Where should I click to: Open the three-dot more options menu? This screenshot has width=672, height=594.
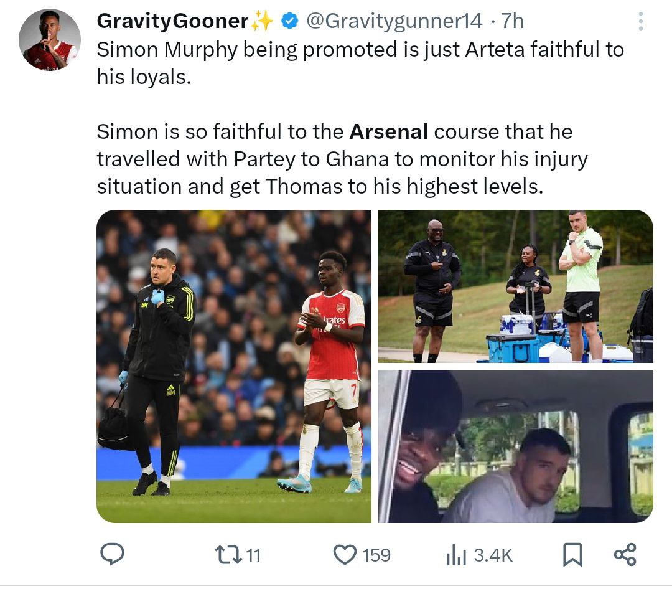tap(642, 22)
